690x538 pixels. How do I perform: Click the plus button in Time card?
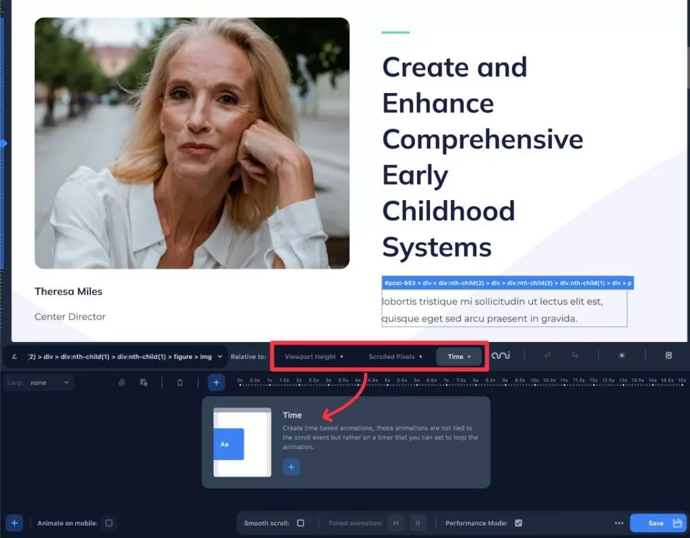[x=291, y=467]
